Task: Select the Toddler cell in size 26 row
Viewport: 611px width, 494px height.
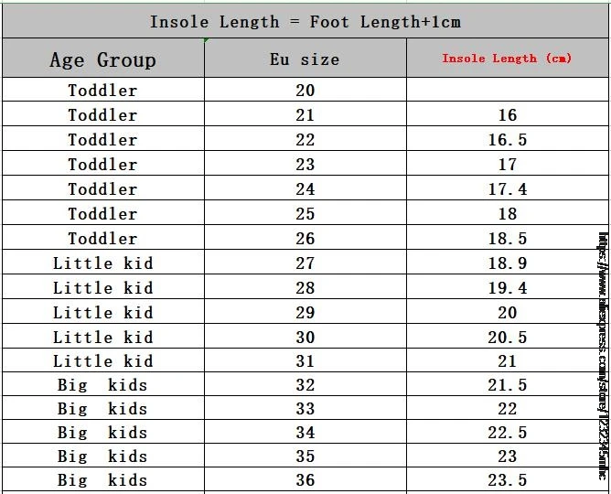Action: [102, 239]
